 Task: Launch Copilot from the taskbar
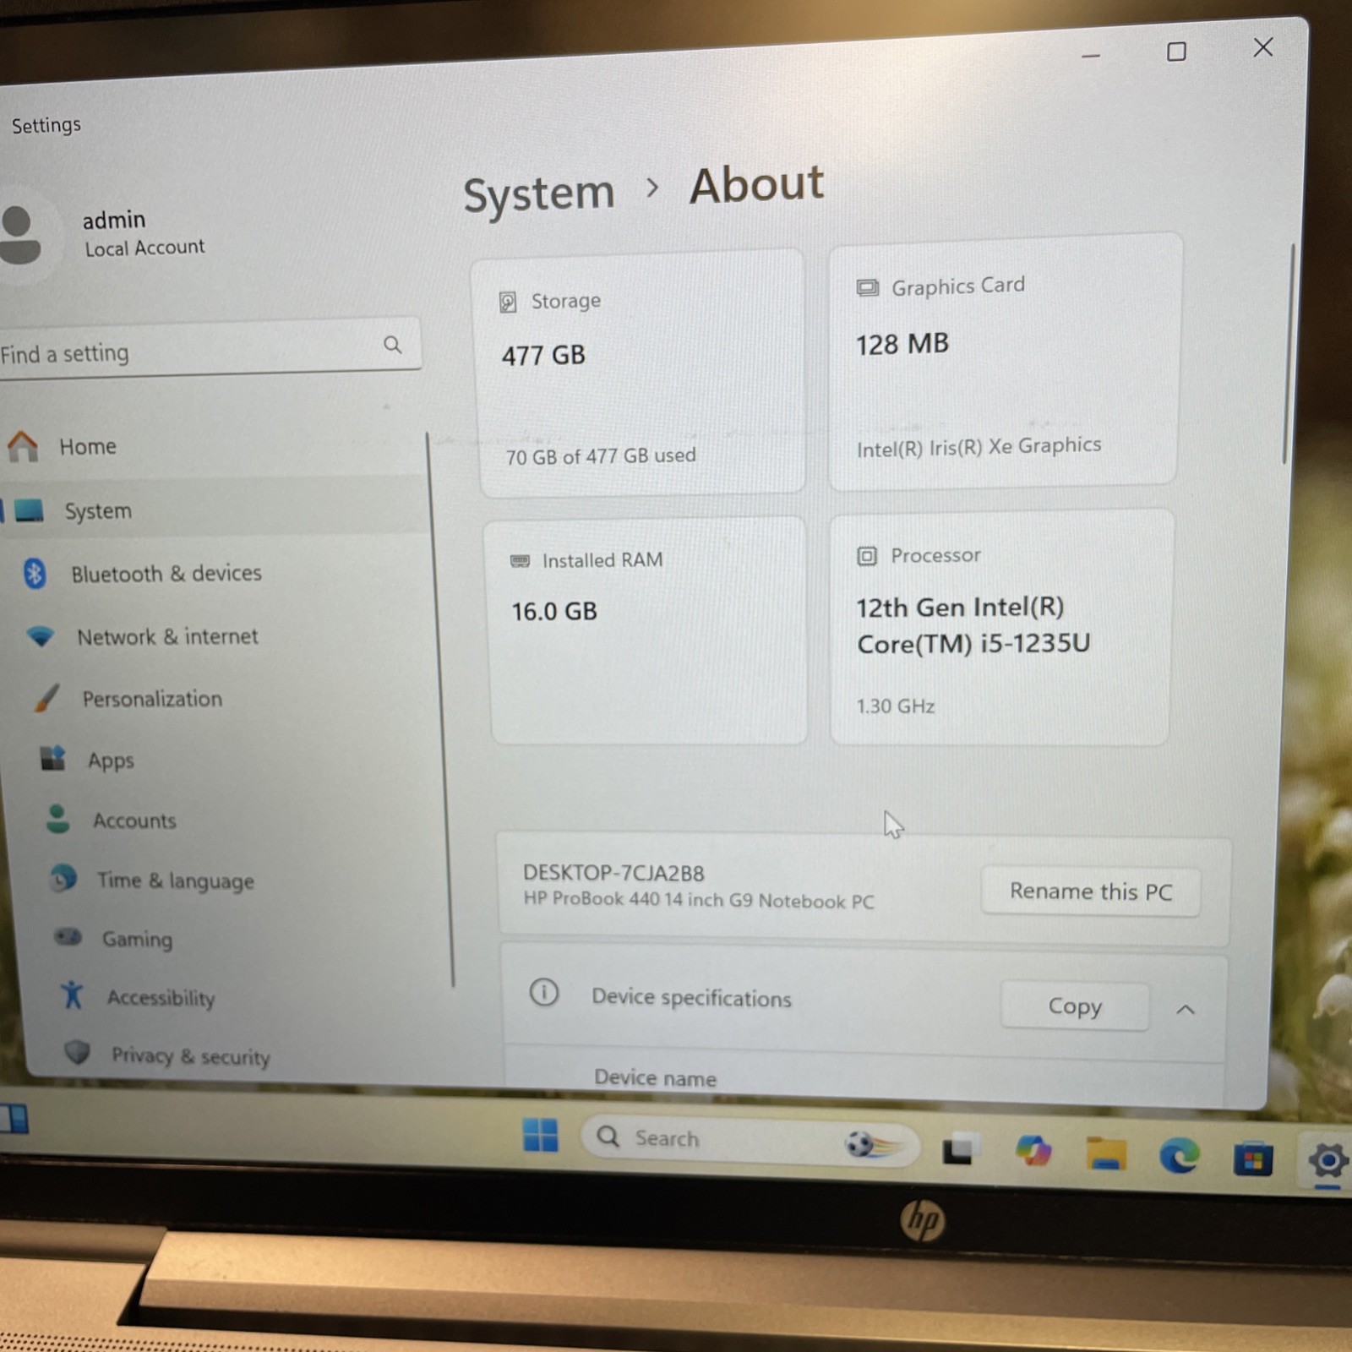1033,1151
